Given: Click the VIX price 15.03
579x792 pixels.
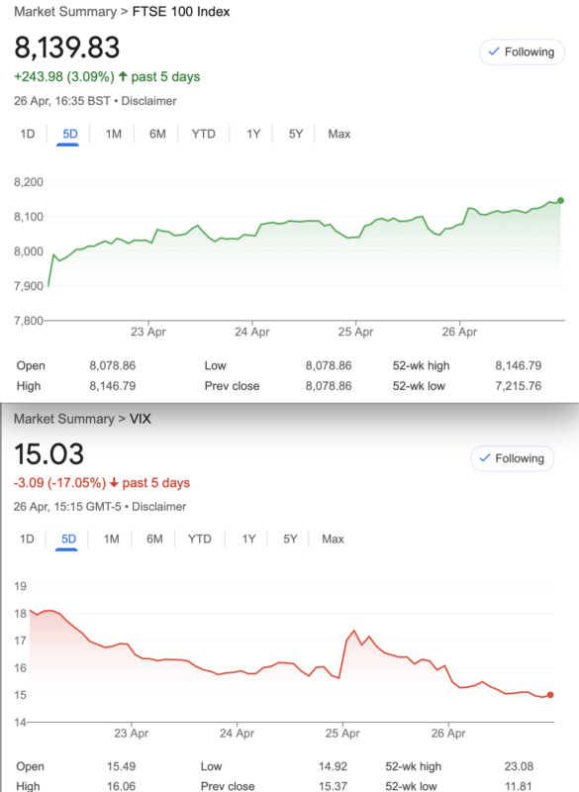Looking at the screenshot, I should (48, 453).
